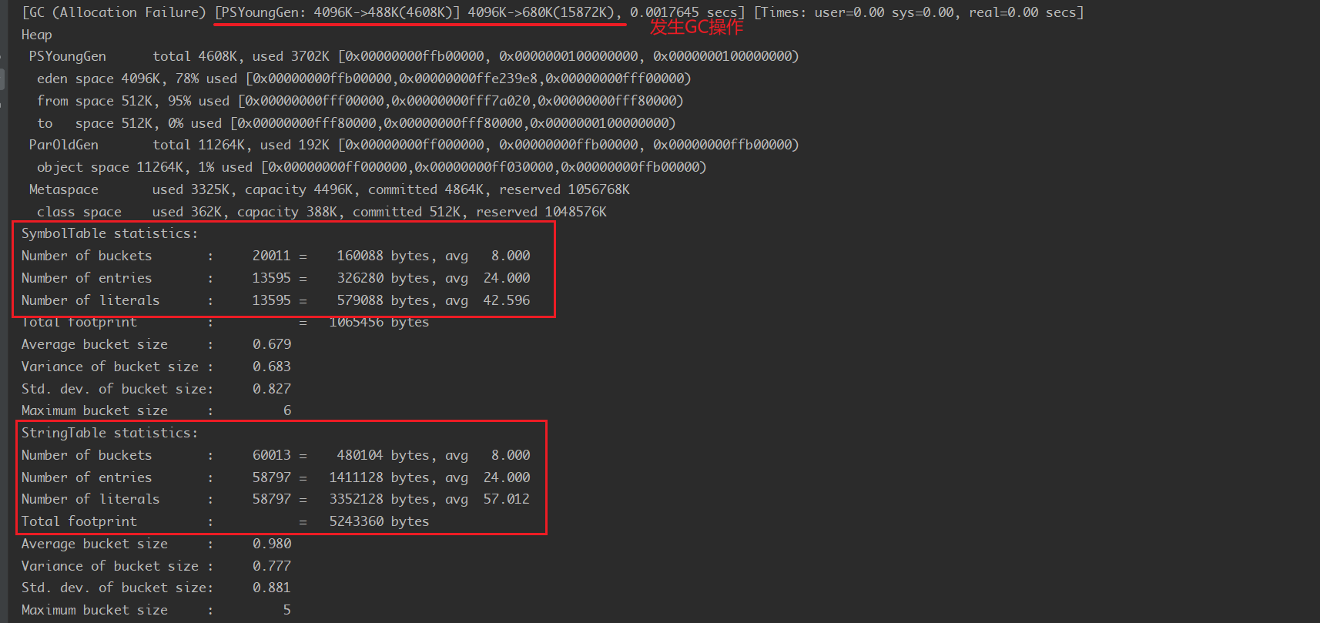This screenshot has width=1320, height=623.
Task: Select the ParOldGen total 11264K line
Action: [x=414, y=145]
